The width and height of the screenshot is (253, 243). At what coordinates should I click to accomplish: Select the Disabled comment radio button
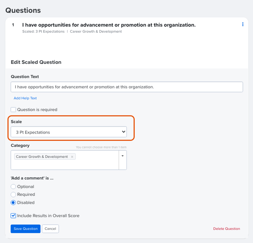pos(13,203)
